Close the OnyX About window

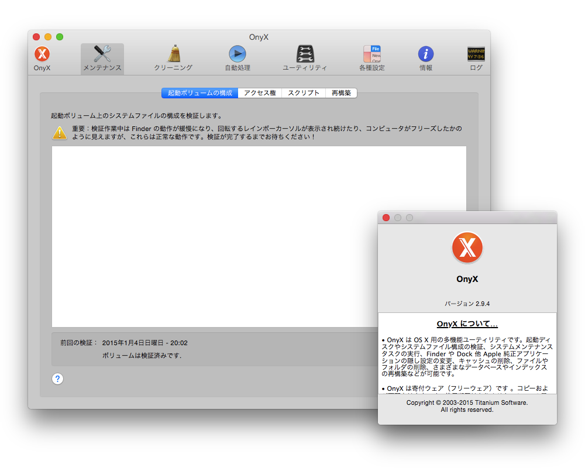pyautogui.click(x=386, y=218)
